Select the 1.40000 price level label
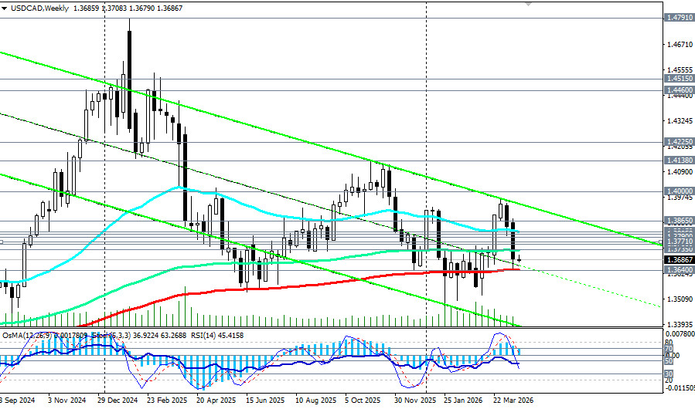695x409 pixels. 679,191
